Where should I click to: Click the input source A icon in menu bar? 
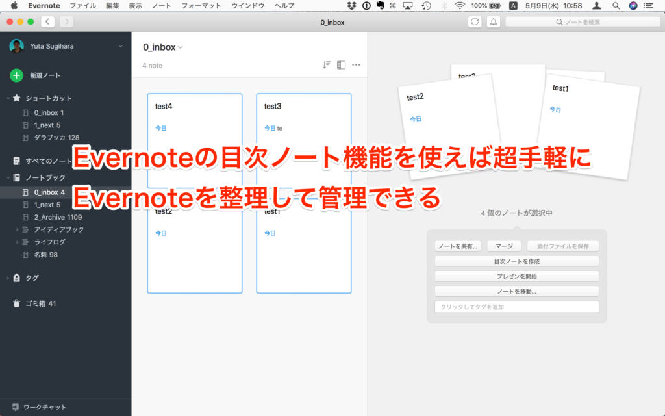click(513, 5)
